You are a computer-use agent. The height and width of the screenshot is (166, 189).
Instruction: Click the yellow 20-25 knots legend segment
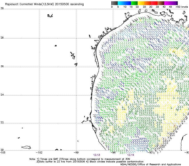pyautogui.click(x=141, y=3)
